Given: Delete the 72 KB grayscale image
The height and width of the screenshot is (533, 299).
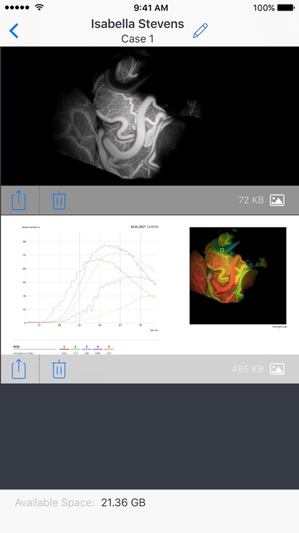Looking at the screenshot, I should pyautogui.click(x=59, y=200).
